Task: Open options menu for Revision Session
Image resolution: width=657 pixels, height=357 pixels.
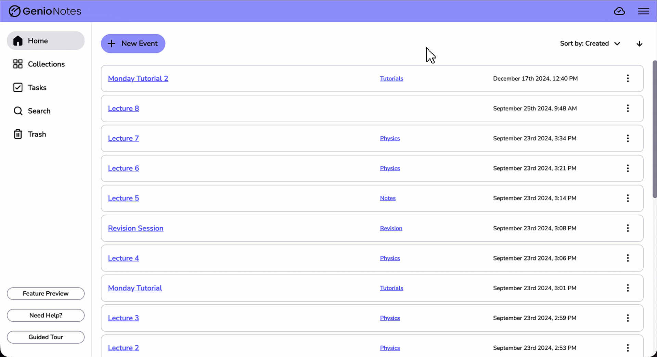Action: tap(628, 228)
